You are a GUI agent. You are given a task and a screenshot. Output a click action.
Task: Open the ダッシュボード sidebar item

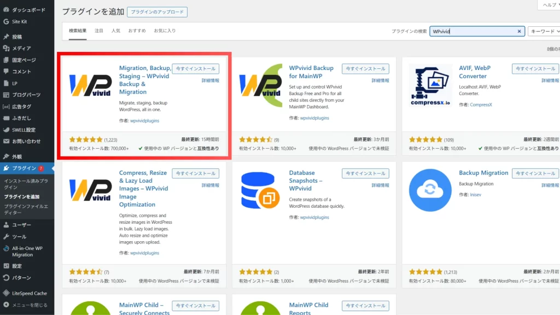pyautogui.click(x=28, y=10)
